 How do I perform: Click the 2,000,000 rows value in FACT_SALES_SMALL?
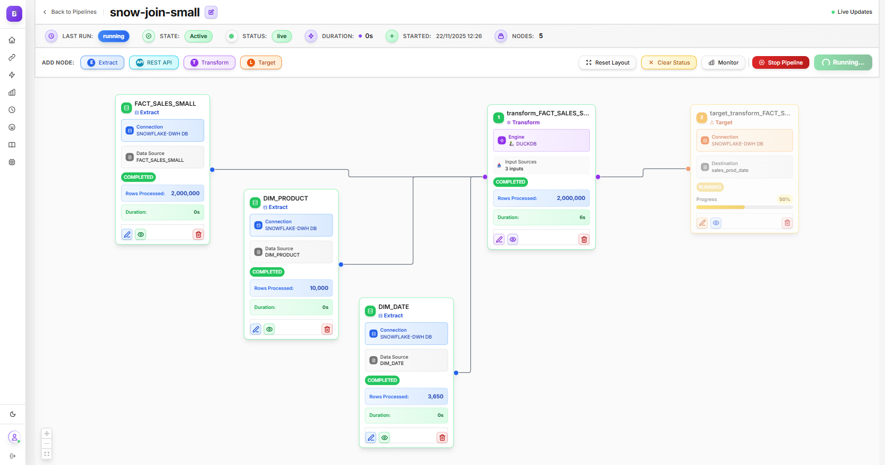(x=185, y=194)
